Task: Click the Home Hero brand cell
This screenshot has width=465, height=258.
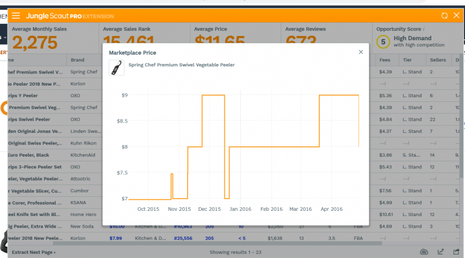Action: pos(83,214)
